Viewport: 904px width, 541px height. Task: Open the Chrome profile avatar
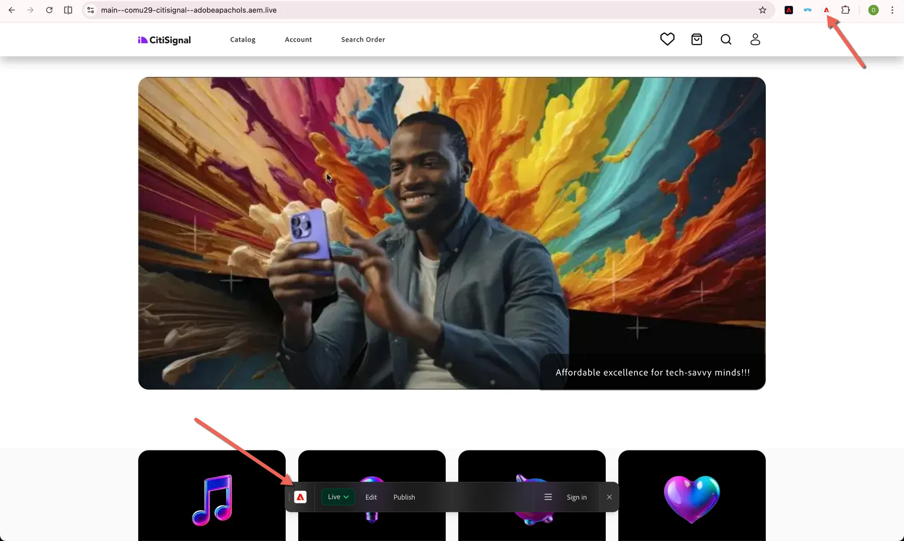pyautogui.click(x=873, y=10)
